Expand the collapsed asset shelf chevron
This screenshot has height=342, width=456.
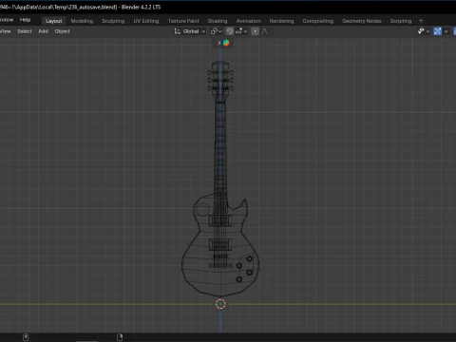pos(219,43)
